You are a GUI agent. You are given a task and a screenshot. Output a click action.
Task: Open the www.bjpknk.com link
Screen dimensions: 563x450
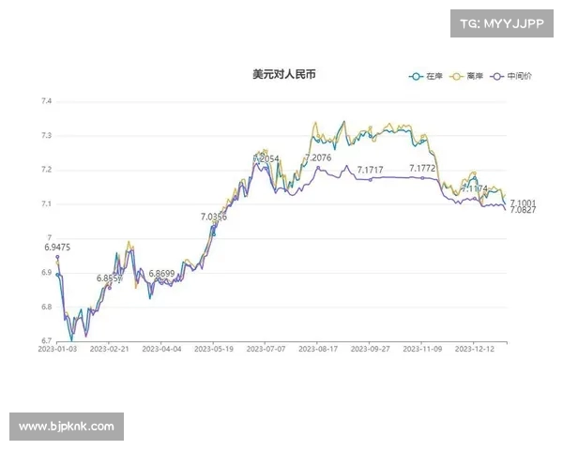pyautogui.click(x=67, y=426)
